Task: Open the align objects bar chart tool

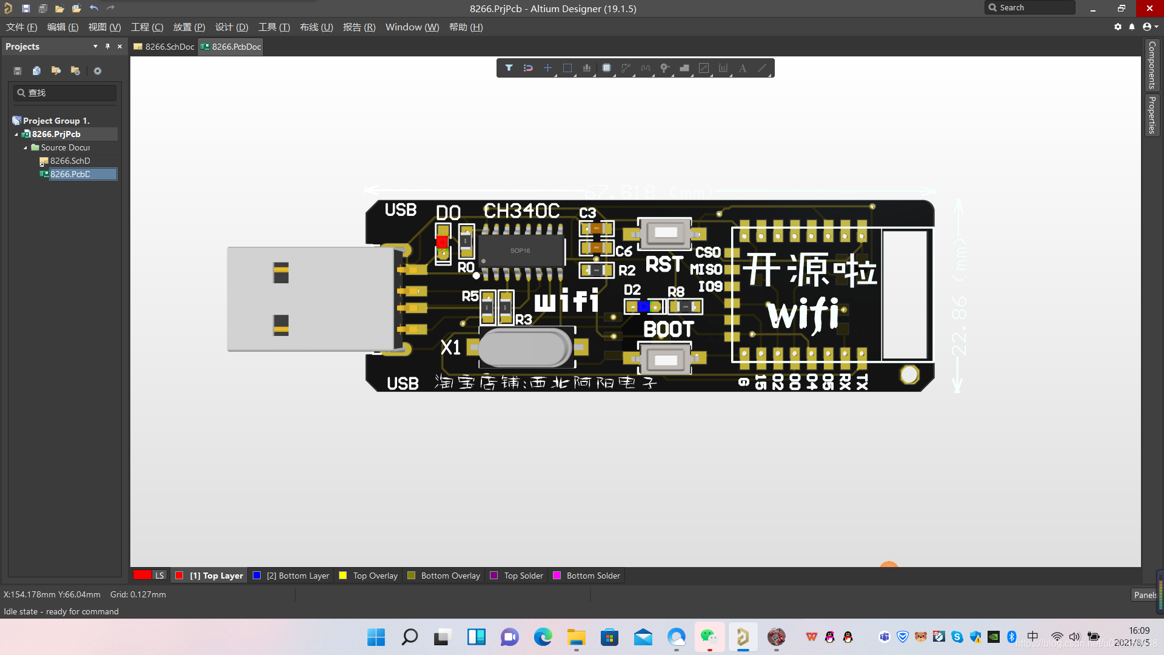Action: pyautogui.click(x=587, y=68)
